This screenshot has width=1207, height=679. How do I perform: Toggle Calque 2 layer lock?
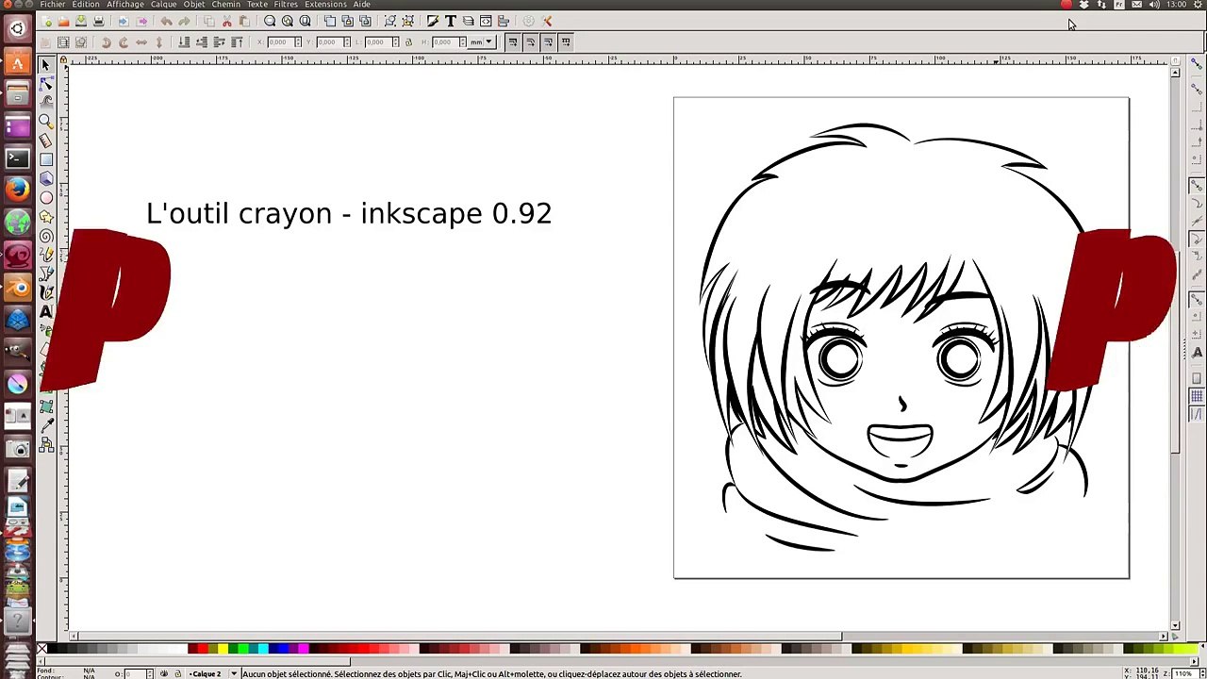coord(177,673)
